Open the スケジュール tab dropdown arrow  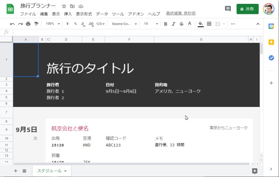[65, 171]
